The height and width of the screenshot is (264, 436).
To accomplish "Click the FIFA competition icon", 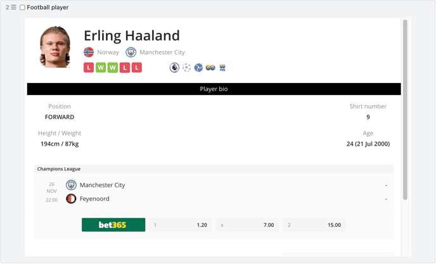I will [x=222, y=68].
